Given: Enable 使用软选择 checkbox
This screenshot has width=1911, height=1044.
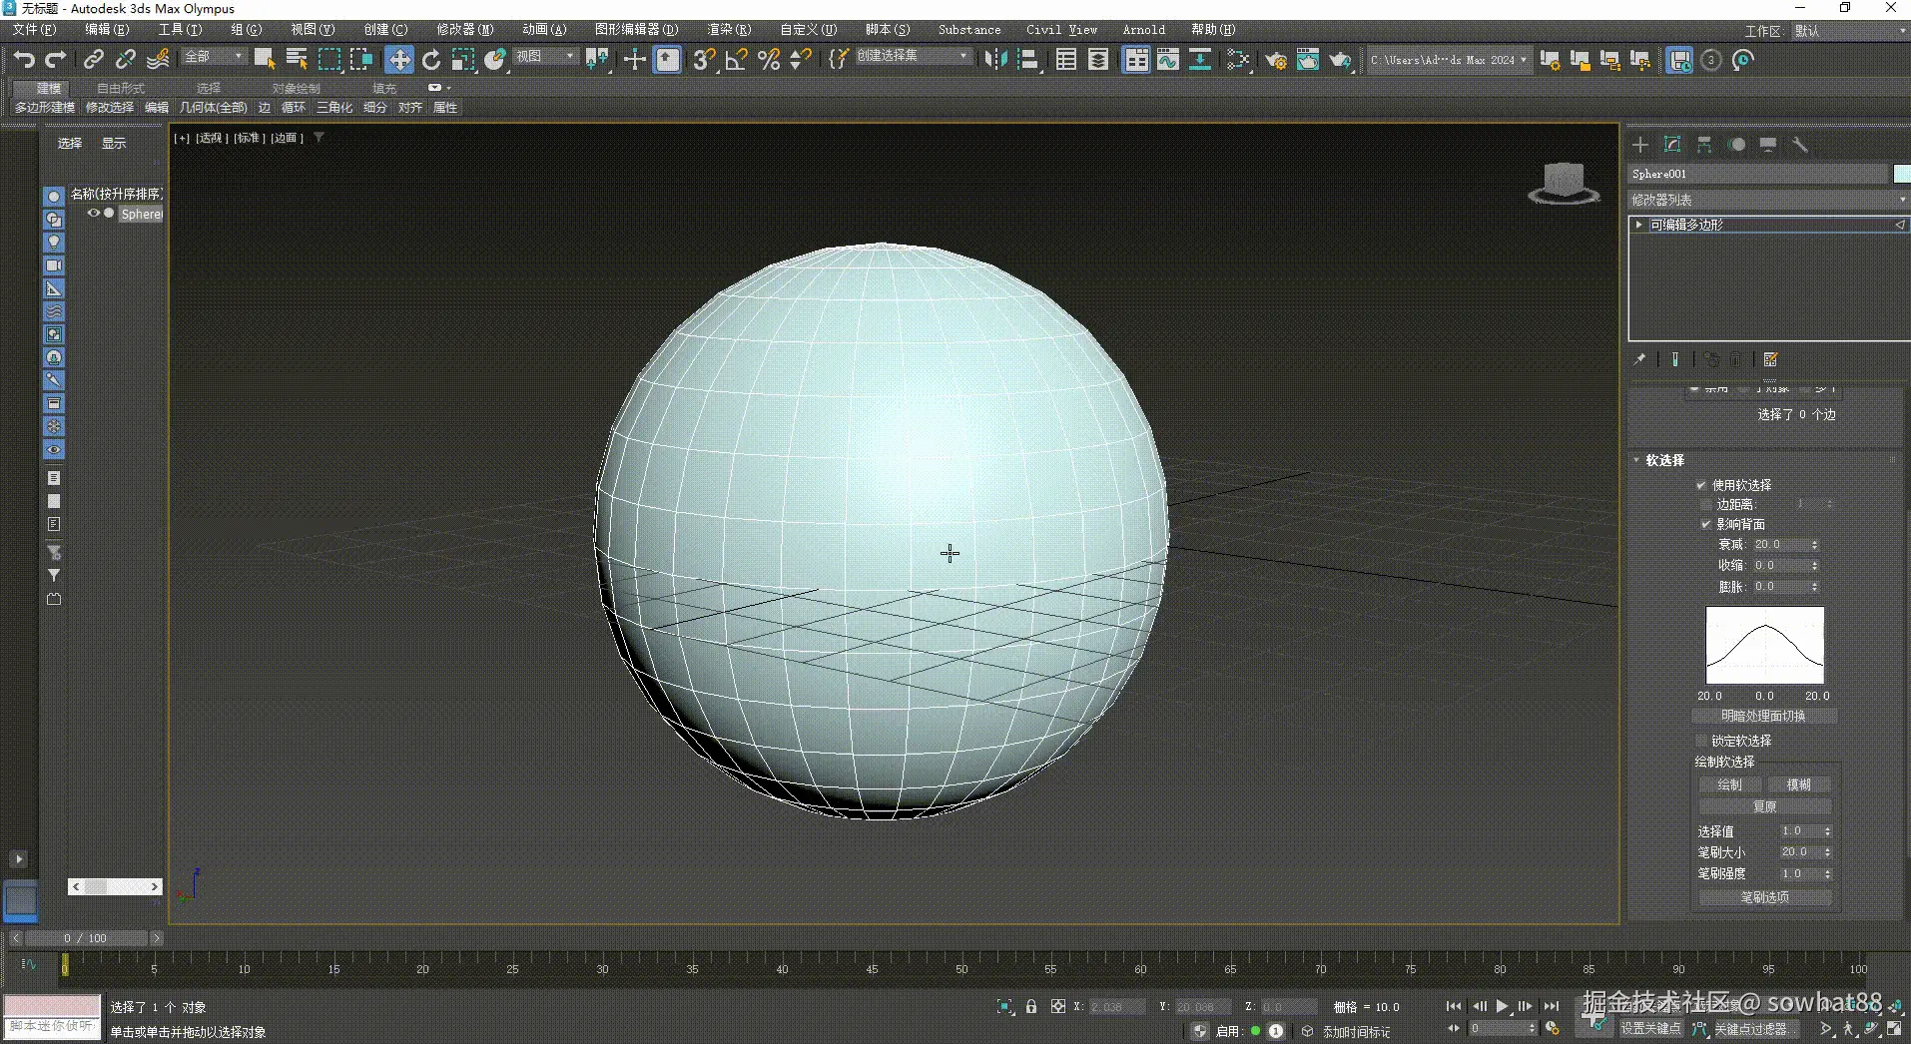Looking at the screenshot, I should point(1702,485).
